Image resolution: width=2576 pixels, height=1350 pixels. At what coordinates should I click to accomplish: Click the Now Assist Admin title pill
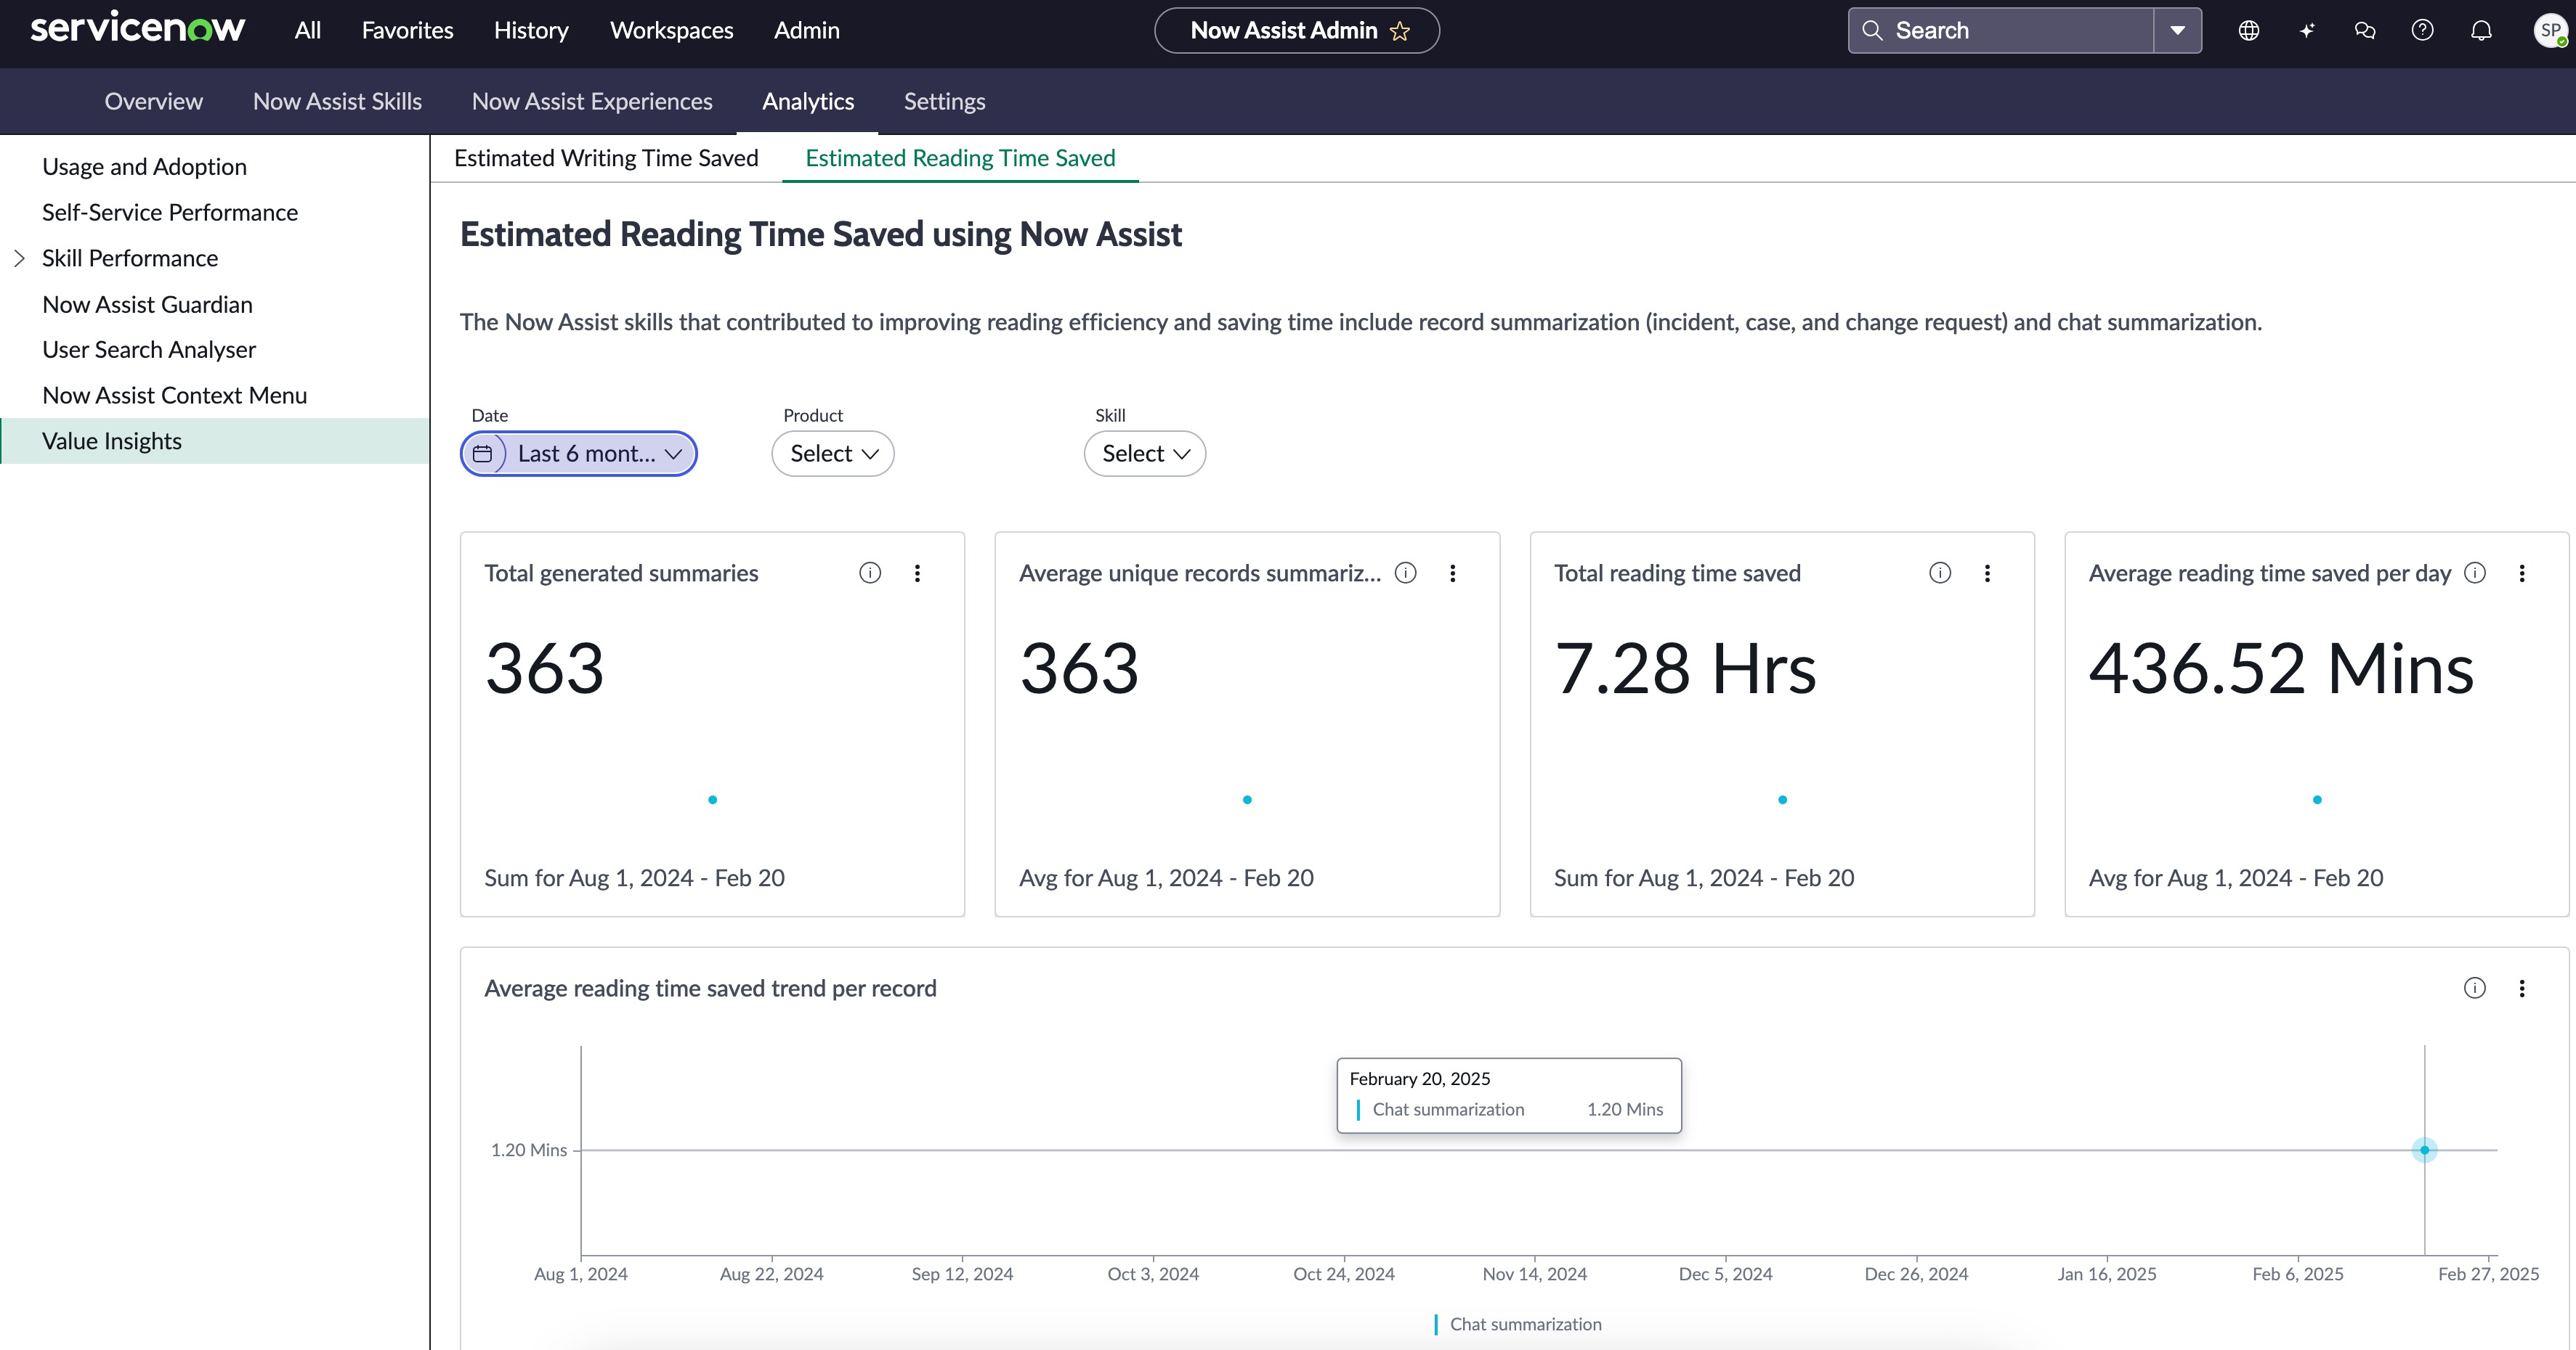tap(1297, 31)
